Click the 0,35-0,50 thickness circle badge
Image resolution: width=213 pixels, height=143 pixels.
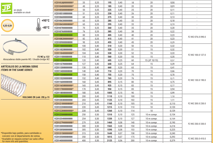click(x=8, y=26)
